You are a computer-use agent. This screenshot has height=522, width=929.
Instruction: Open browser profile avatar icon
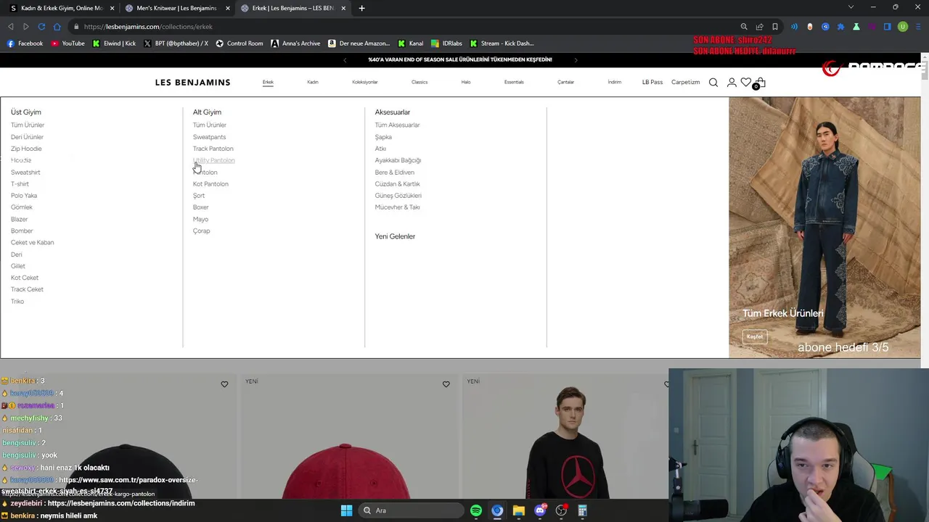[x=903, y=27]
